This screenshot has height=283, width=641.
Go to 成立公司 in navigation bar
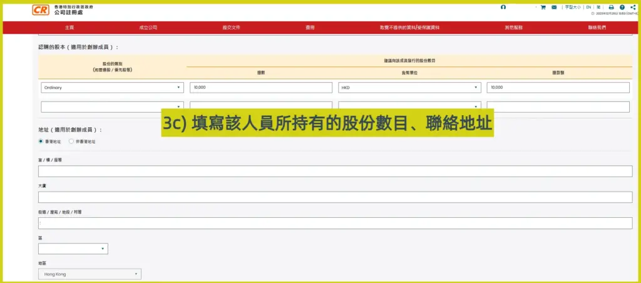click(148, 28)
